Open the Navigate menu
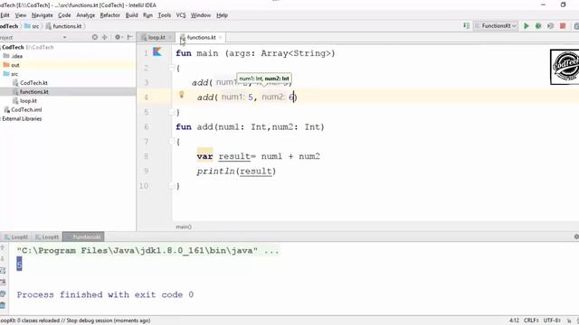 click(43, 15)
